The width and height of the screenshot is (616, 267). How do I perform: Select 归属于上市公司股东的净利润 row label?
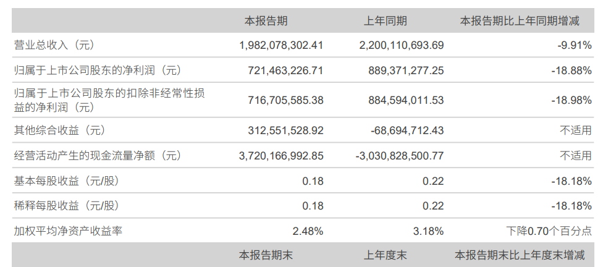pos(98,70)
